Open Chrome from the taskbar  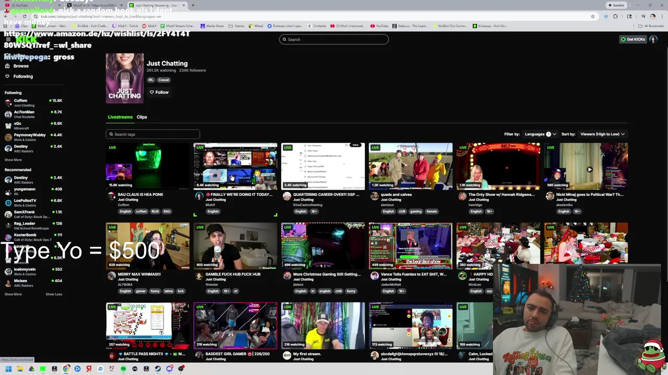click(x=66, y=369)
